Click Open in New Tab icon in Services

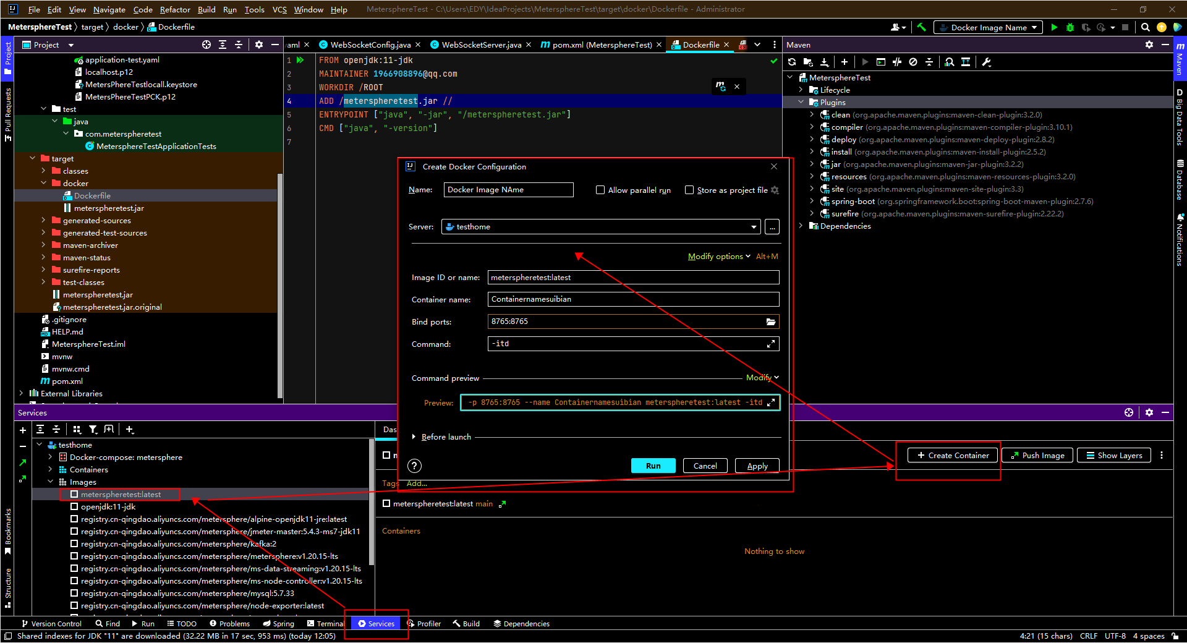(109, 429)
